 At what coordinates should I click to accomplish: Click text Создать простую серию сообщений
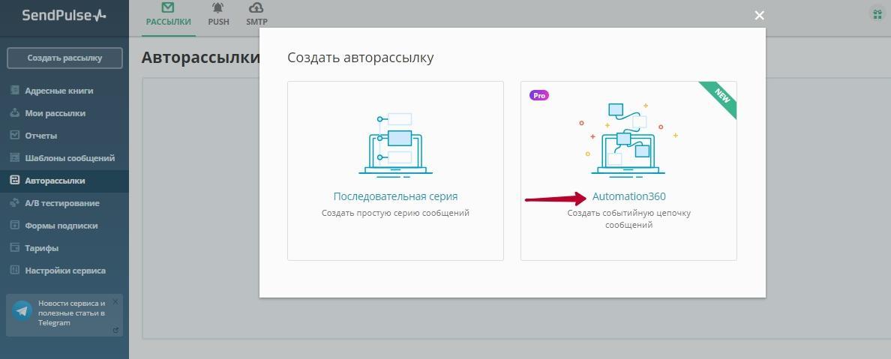[395, 214]
